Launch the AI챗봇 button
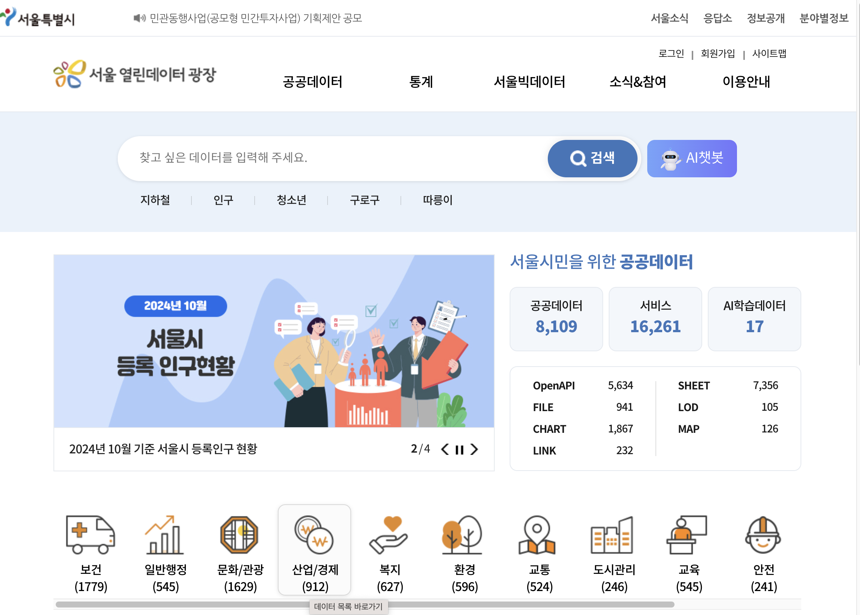This screenshot has width=860, height=615. tap(692, 158)
